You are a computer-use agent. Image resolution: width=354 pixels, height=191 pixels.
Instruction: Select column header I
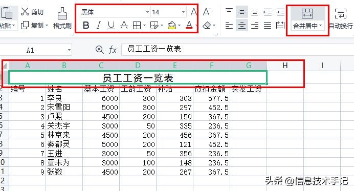point(322,66)
